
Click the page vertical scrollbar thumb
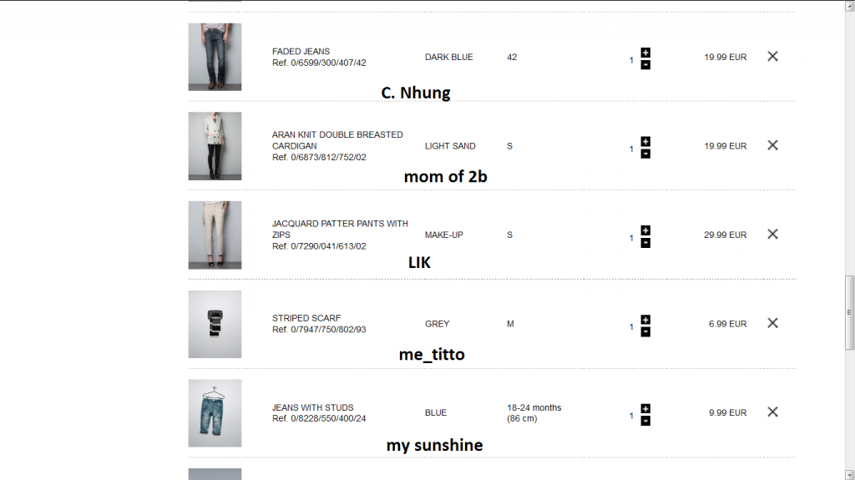[850, 311]
